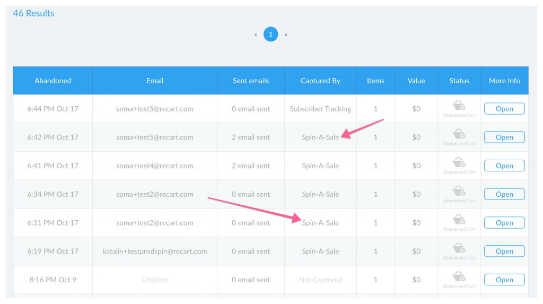The image size is (543, 304).
Task: Open details for the 6:42 PM Oct 17 cart
Action: tap(504, 137)
